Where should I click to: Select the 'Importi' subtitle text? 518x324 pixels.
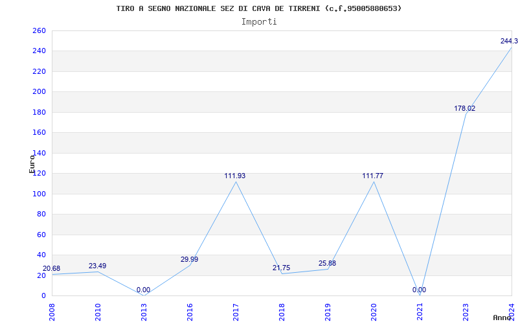click(259, 22)
